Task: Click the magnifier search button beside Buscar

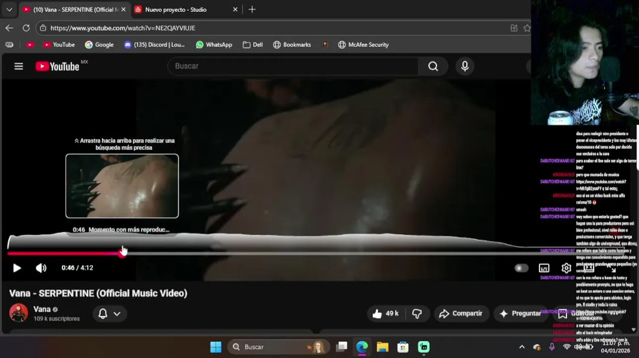Action: click(x=433, y=66)
